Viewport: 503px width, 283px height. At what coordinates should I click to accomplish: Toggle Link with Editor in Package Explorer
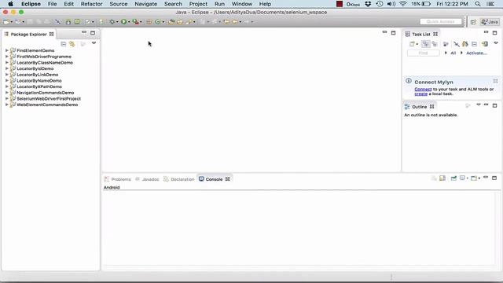point(72,44)
